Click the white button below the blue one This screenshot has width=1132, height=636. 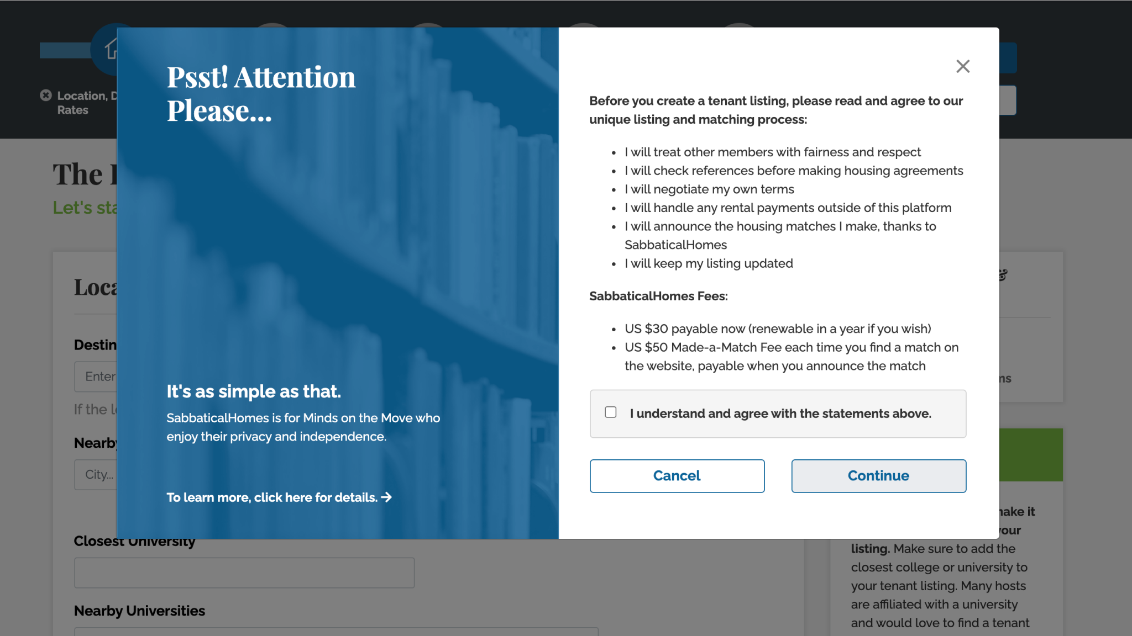tap(1008, 100)
